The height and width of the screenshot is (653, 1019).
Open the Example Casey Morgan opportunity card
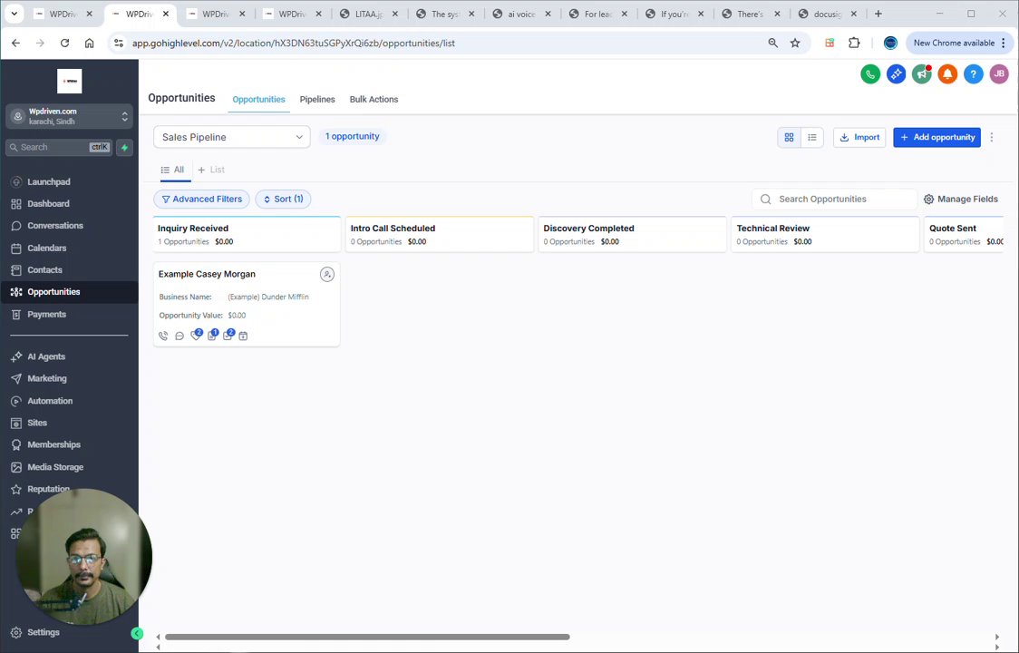[247, 305]
